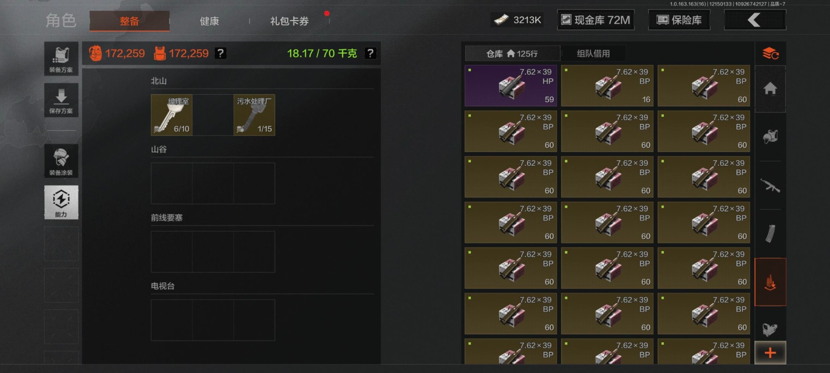Click the orange stack sort icon
Viewport: 830px width, 373px height.
[770, 54]
